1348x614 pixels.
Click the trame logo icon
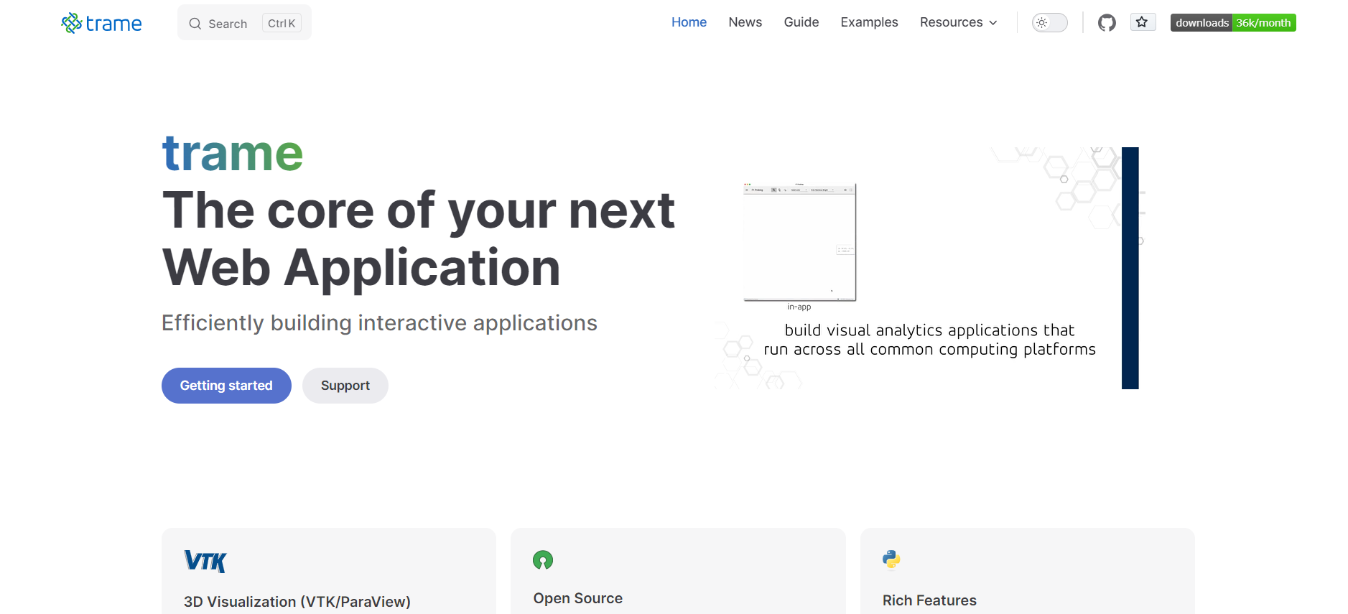tap(72, 23)
